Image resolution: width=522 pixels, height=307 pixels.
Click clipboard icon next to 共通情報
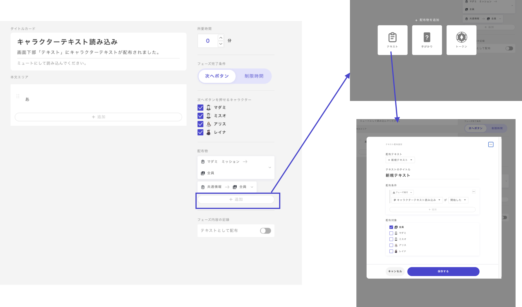pyautogui.click(x=203, y=187)
